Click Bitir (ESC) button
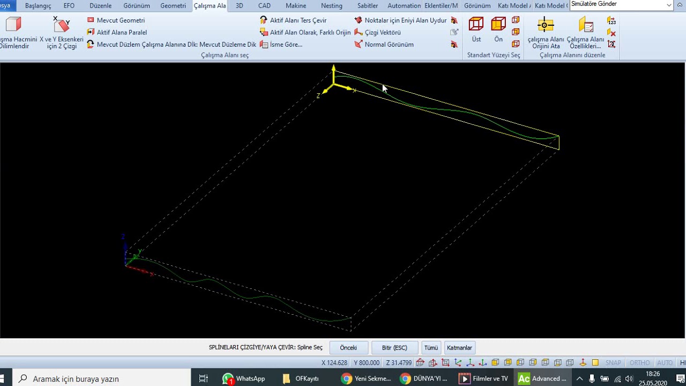 pos(394,348)
